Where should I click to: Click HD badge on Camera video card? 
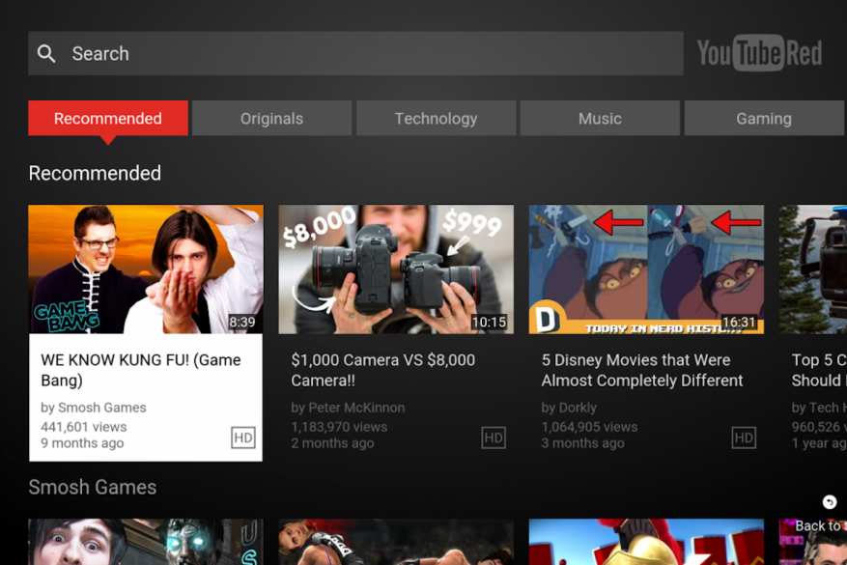(x=494, y=438)
